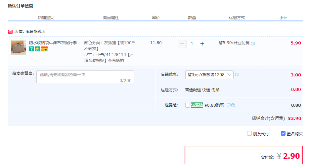Open the promotion info bubble next to 开业促销
The height and width of the screenshot is (164, 310).
pos(253,44)
